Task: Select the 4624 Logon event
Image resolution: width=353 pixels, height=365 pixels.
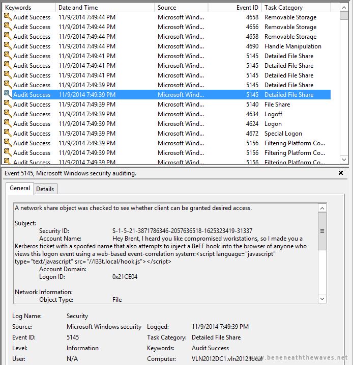Action: click(x=167, y=123)
